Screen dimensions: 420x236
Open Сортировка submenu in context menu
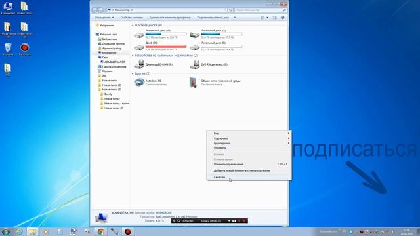249,138
